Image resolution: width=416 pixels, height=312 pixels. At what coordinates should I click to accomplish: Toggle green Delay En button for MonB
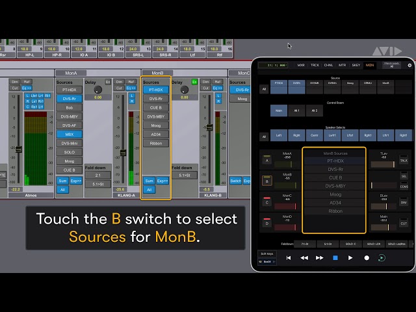coord(194,82)
